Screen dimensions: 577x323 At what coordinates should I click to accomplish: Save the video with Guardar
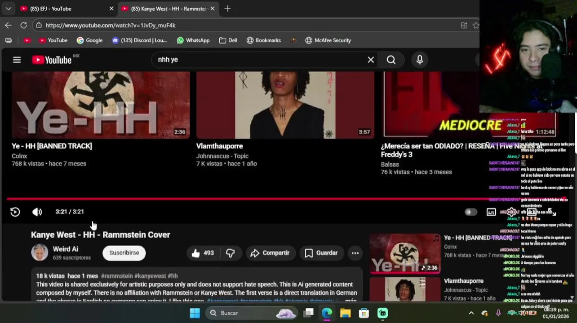[321, 253]
